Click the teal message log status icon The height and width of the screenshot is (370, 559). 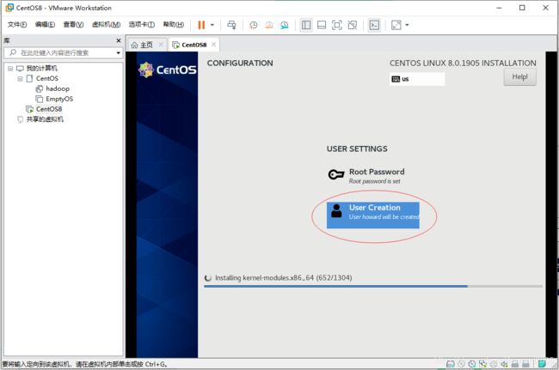point(542,364)
